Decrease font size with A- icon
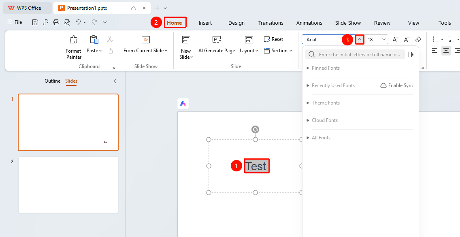Viewport: 460px width, 237px height. coord(407,39)
